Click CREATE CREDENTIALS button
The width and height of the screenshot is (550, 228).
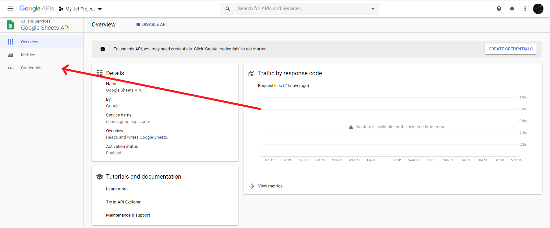511,49
